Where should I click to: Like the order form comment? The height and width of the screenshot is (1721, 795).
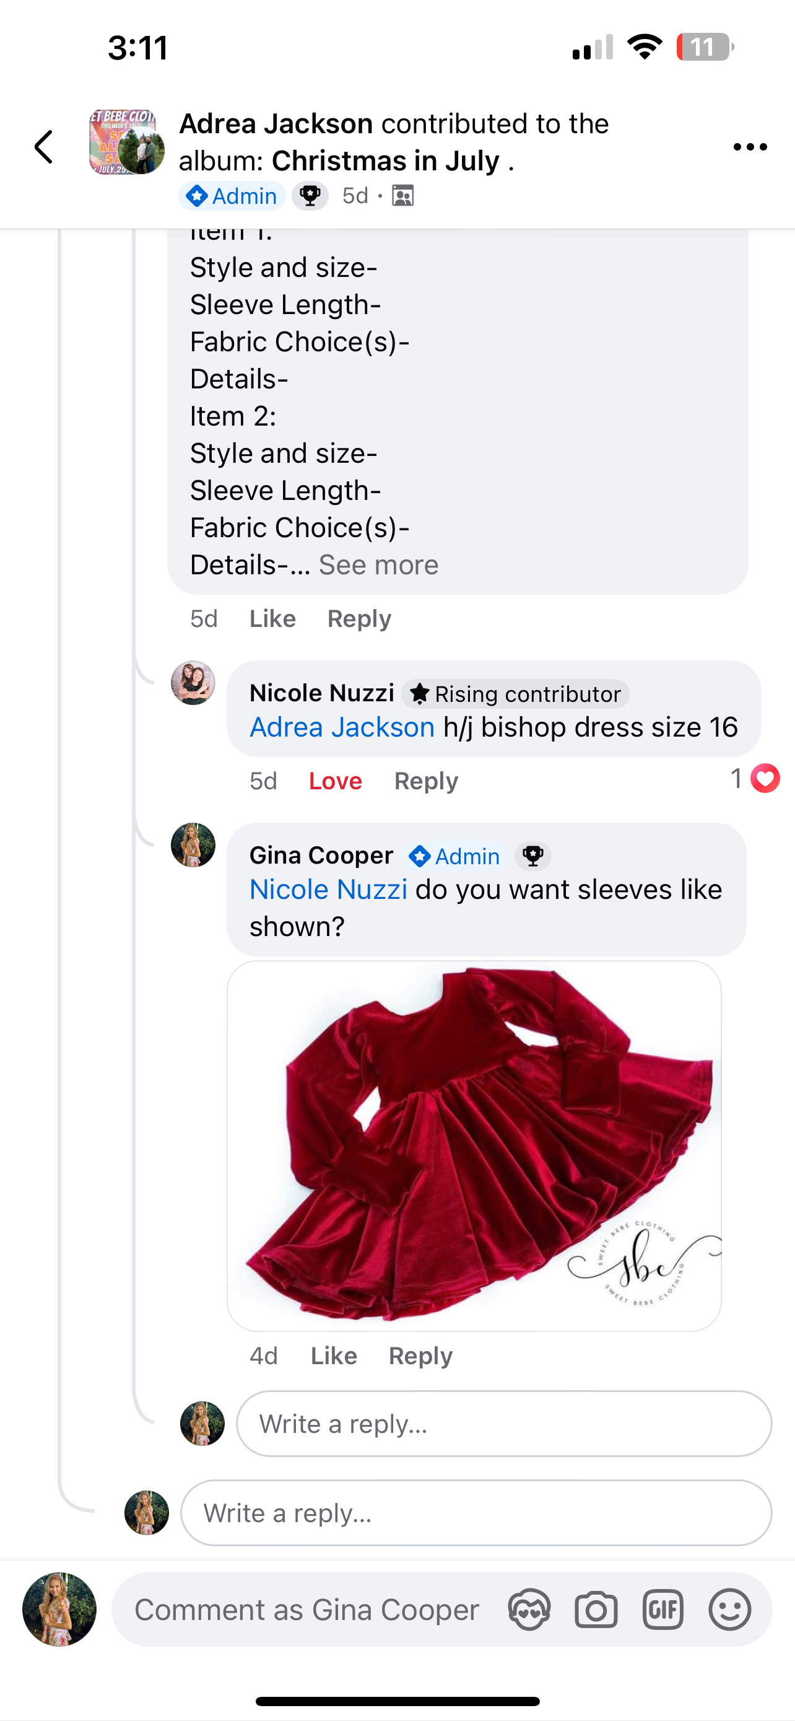[272, 619]
